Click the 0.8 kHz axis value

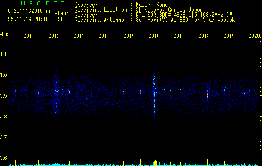coord(4,117)
